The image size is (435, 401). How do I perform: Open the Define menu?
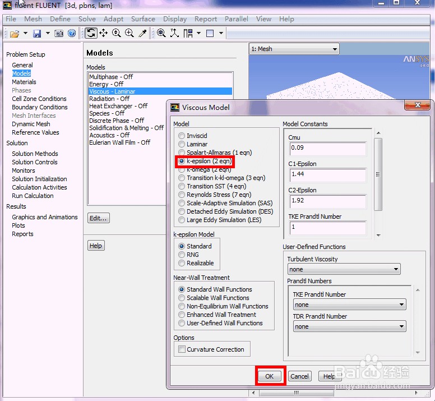click(x=60, y=19)
